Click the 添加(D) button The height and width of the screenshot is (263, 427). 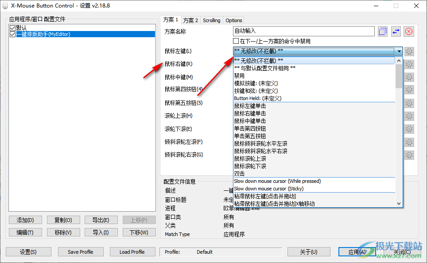pos(25,220)
